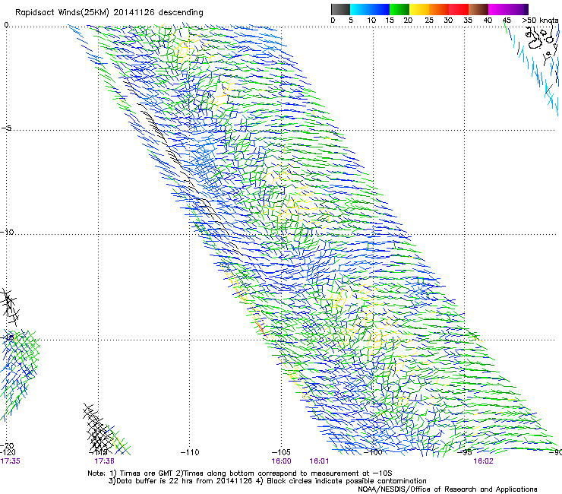Click the 'Data buffer is 22 hrs' note line
The height and width of the screenshot is (494, 562).
267,481
